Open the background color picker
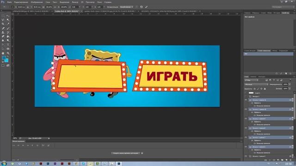The height and width of the screenshot is (166, 296). click(x=6, y=60)
